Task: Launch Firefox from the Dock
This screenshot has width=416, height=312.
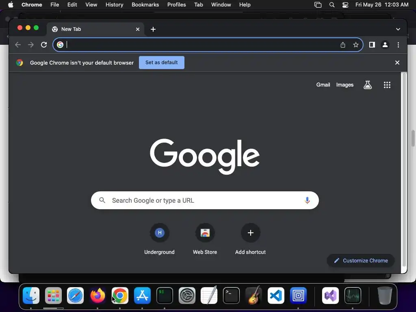Action: (x=97, y=295)
